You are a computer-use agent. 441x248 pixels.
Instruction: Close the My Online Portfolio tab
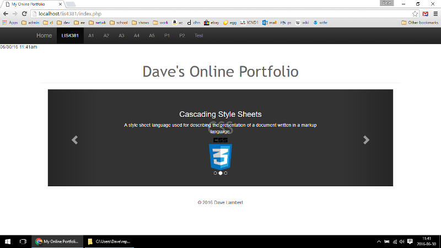60,4
